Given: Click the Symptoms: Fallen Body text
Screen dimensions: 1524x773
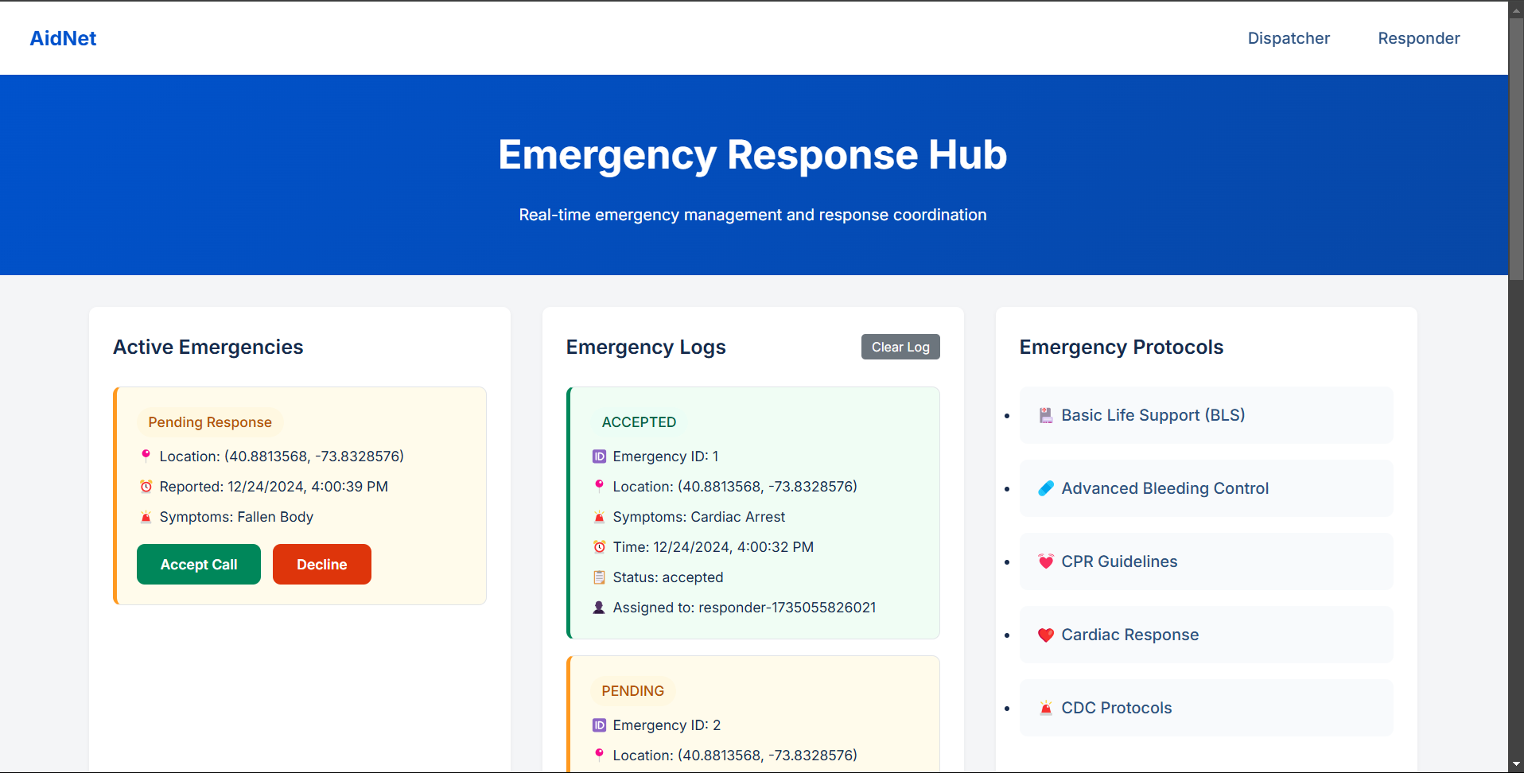Looking at the screenshot, I should [236, 517].
